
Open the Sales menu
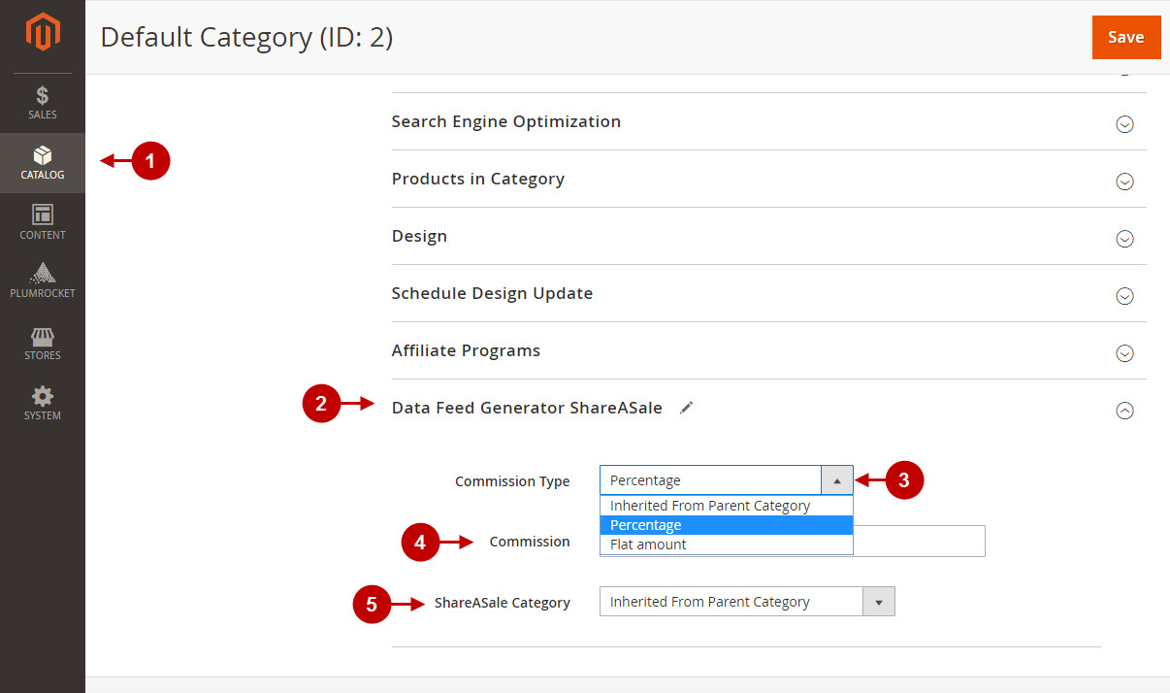point(43,103)
